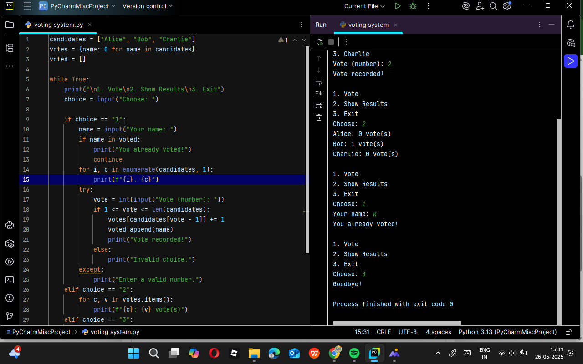The image size is (583, 364).
Task: Expand the Version control dropdown
Action: [148, 6]
